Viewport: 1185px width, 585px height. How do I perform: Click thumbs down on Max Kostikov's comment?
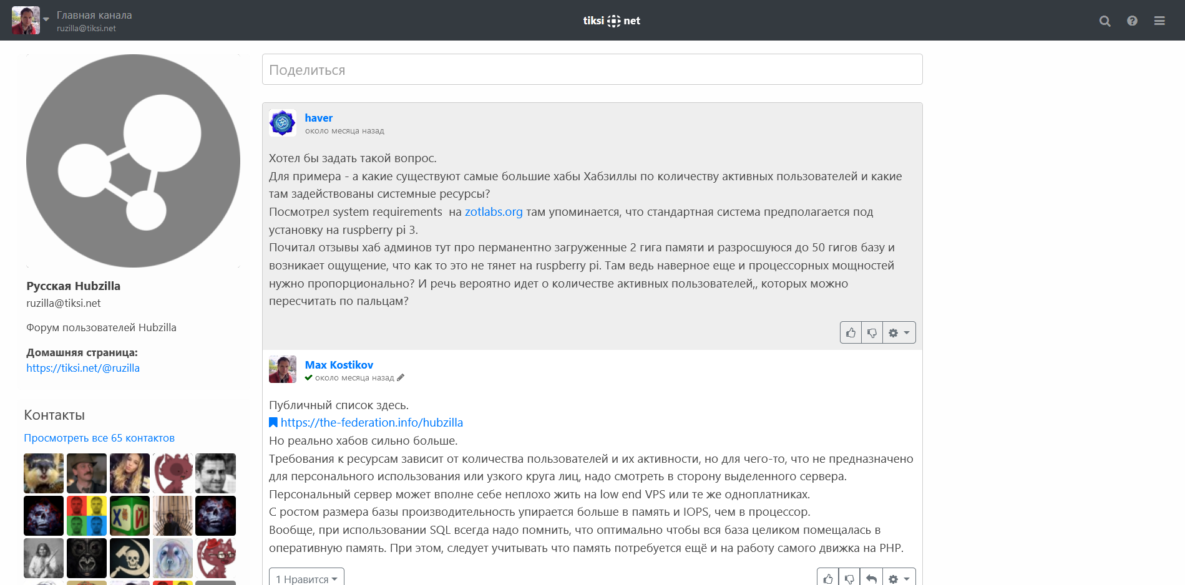[849, 578]
